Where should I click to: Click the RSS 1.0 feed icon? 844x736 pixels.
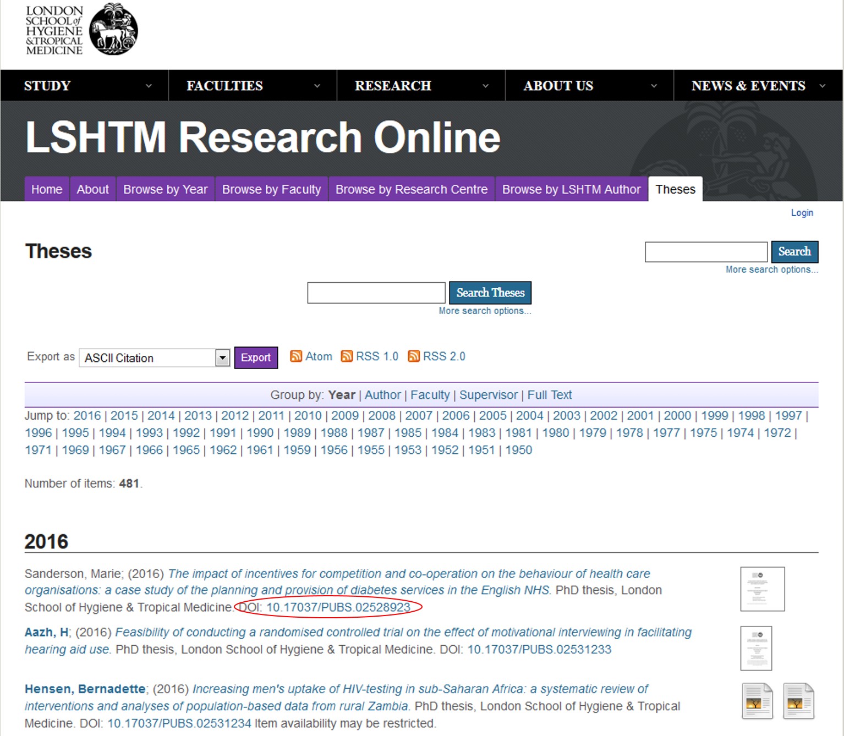point(347,356)
